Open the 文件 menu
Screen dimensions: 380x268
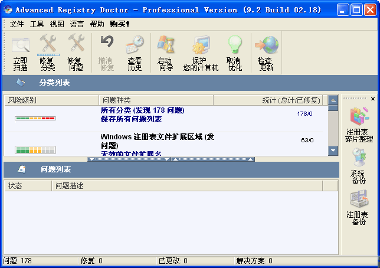coord(17,24)
